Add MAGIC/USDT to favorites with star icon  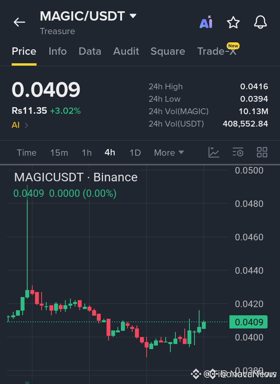233,23
